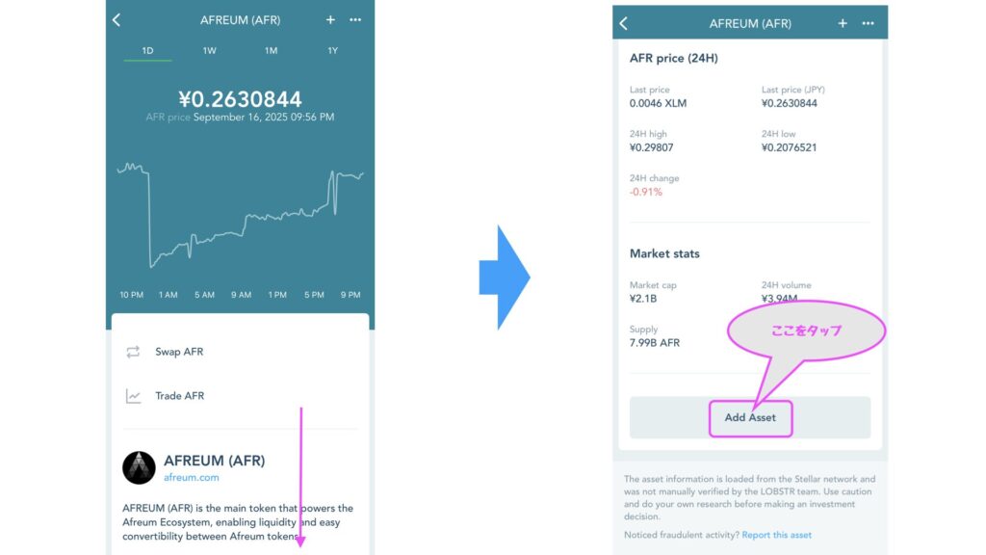Switch chart to 1Y range

(x=332, y=51)
